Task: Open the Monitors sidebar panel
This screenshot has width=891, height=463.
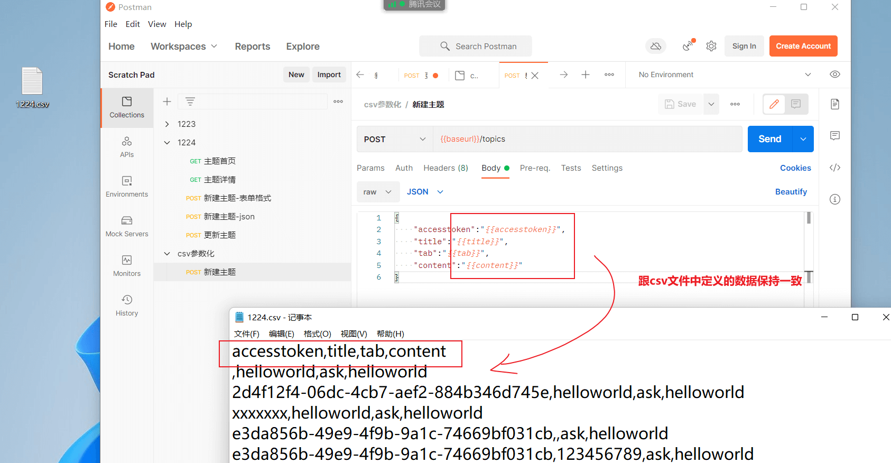Action: [127, 266]
